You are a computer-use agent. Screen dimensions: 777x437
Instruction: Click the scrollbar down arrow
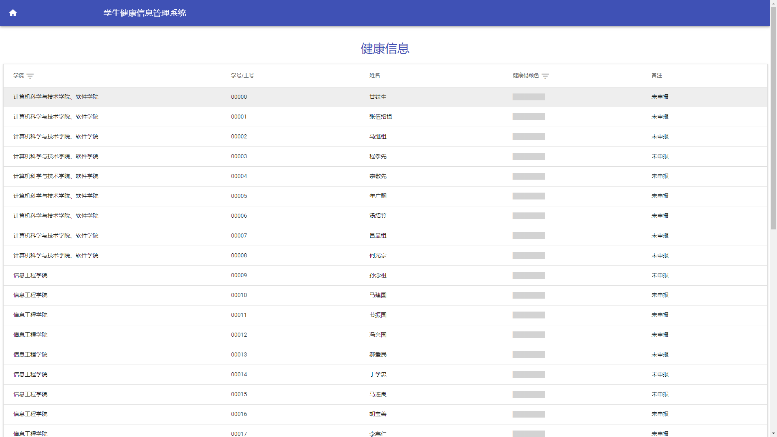click(x=773, y=433)
